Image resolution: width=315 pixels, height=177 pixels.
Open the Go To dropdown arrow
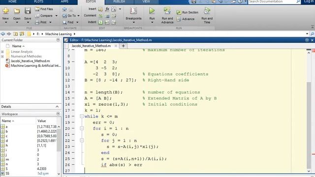[x=78, y=16]
